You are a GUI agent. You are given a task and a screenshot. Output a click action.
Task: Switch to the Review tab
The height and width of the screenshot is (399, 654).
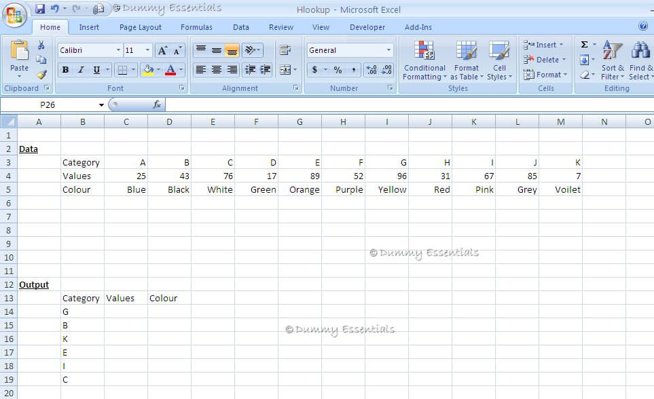(281, 27)
